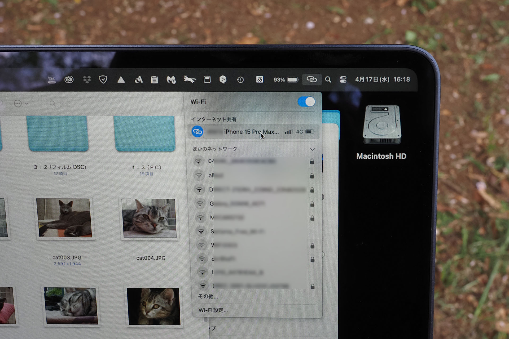Viewport: 509px width, 339px height.
Task: Collapse the ほかのネットワーク list chevron
Action: 312,149
